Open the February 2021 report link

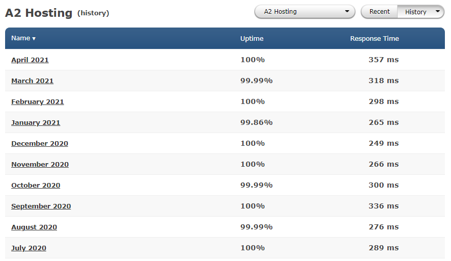37,101
